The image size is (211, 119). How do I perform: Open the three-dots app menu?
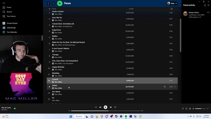[4, 3]
